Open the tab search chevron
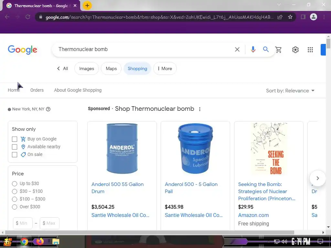 point(279,5)
